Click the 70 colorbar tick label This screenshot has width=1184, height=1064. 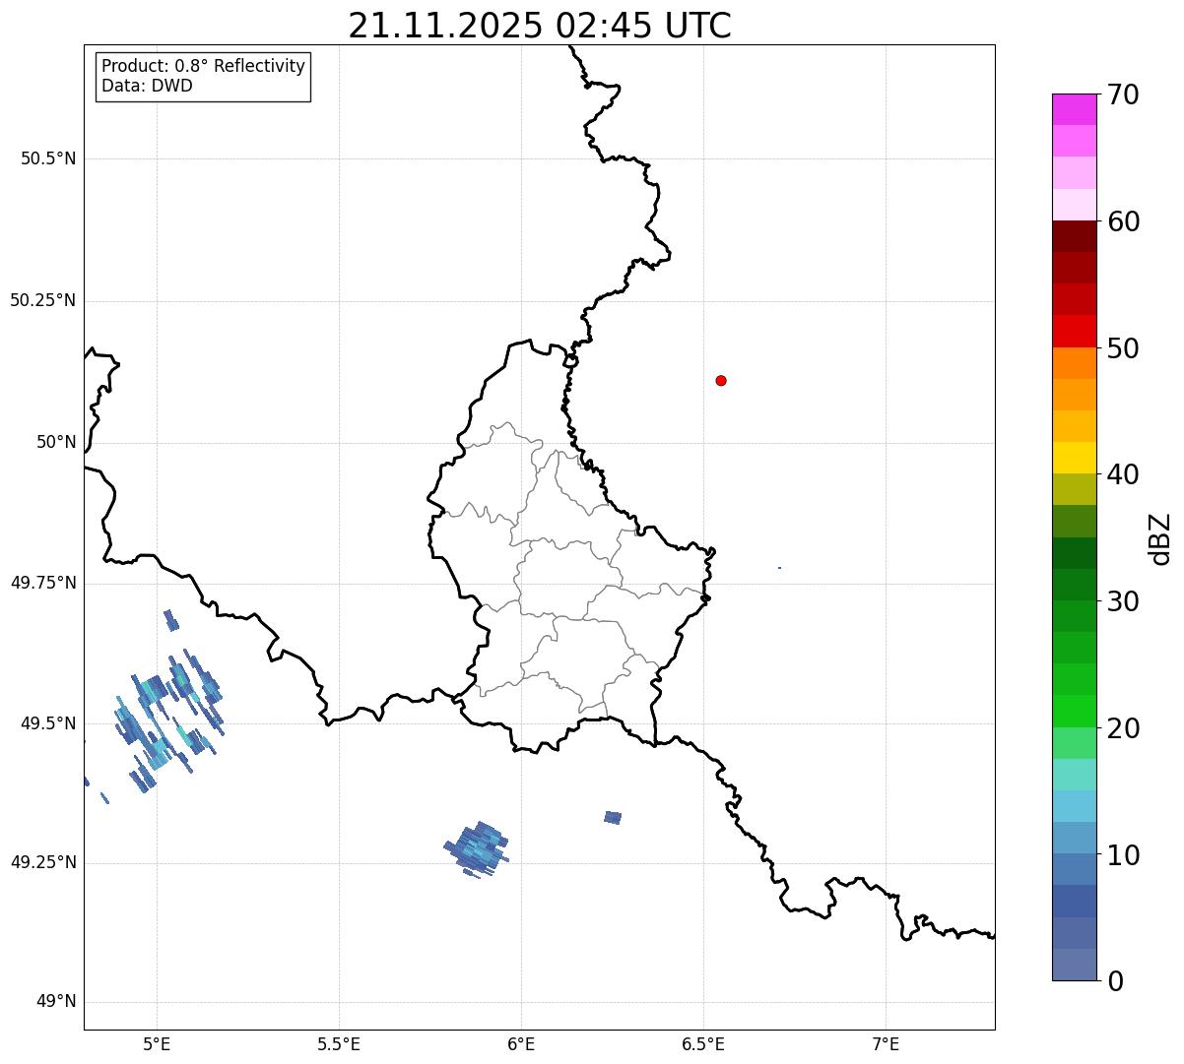pos(1123,94)
